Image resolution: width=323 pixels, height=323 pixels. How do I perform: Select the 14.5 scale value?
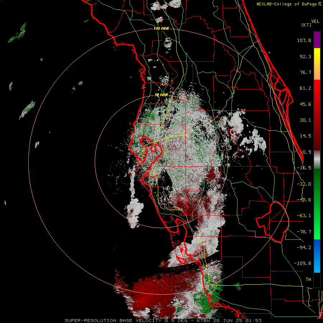(x=305, y=136)
